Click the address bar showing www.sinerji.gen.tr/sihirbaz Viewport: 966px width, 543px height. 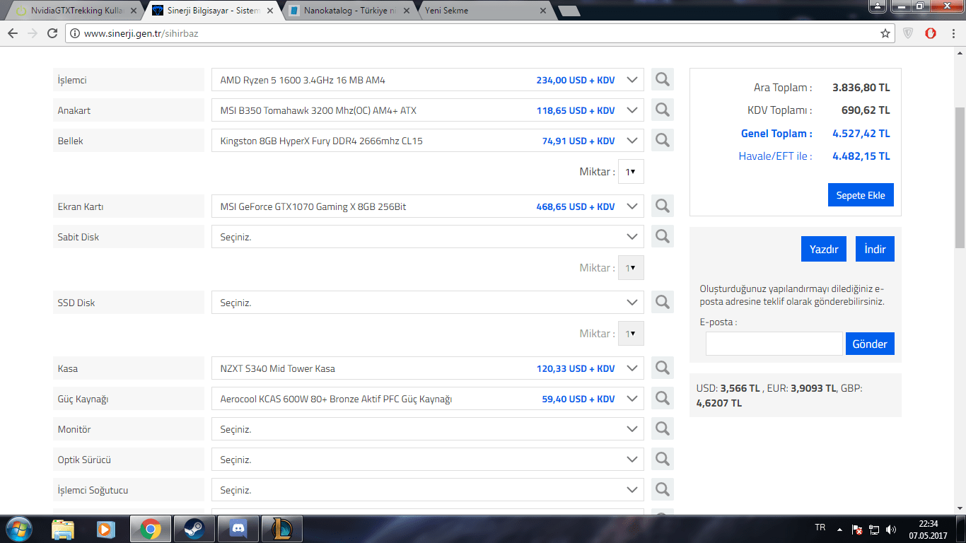pos(470,33)
